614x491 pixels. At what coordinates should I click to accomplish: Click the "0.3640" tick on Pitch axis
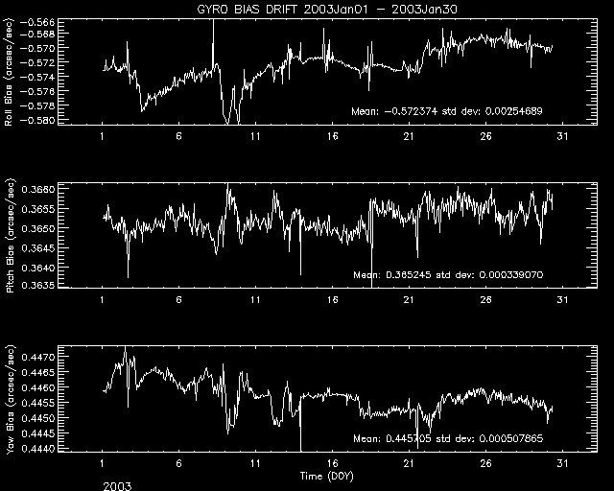pos(38,268)
